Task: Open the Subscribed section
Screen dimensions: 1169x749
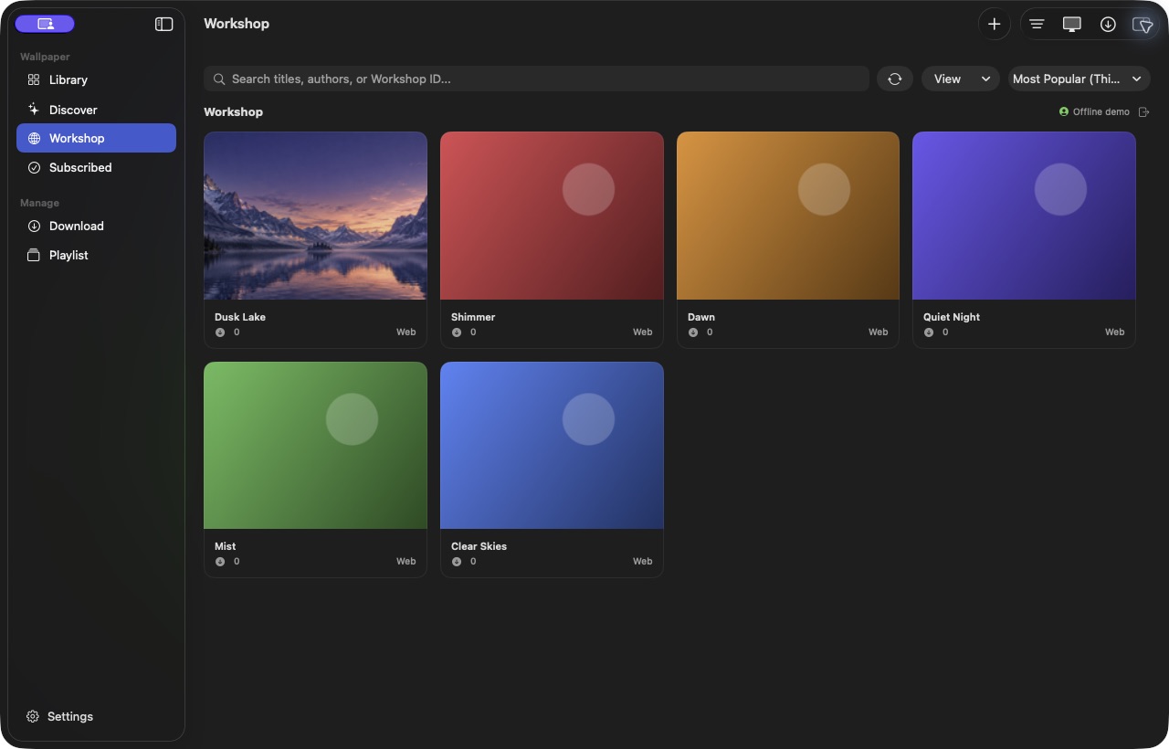Action: [x=96, y=167]
